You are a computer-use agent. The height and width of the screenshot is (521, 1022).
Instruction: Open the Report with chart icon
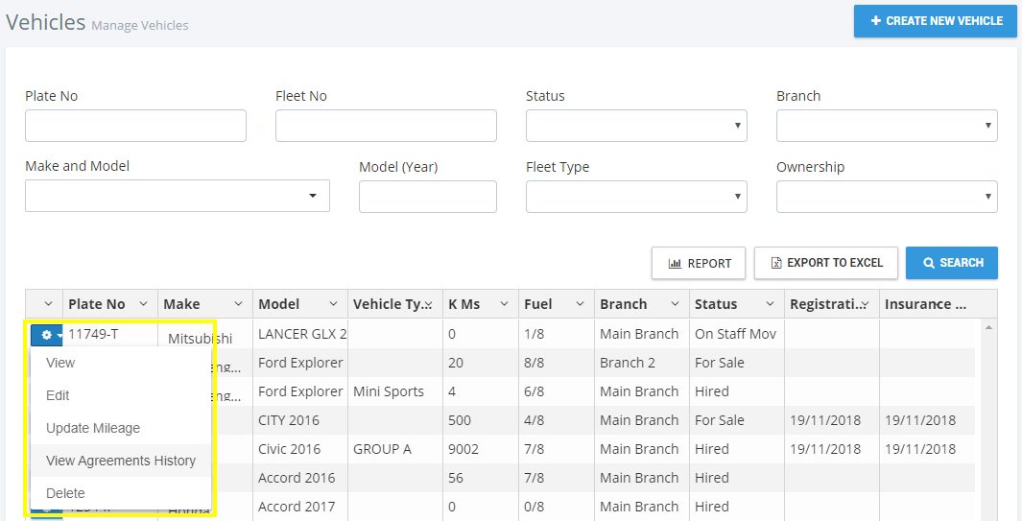pyautogui.click(x=699, y=263)
